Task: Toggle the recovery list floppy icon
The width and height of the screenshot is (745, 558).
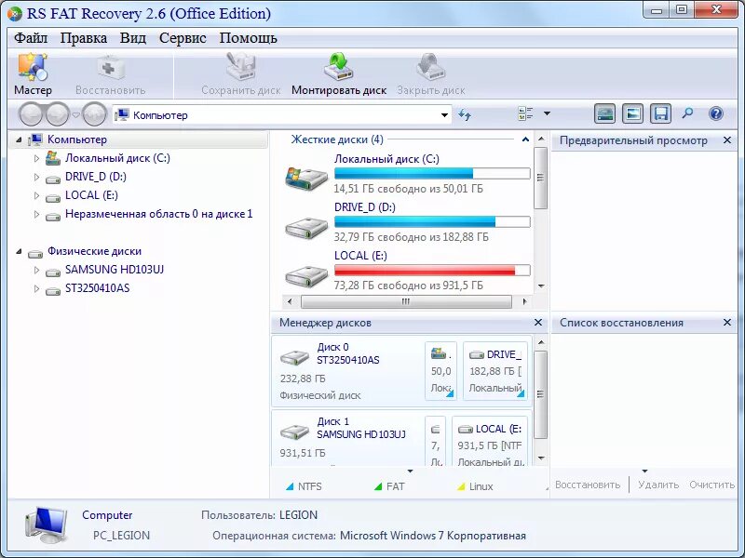Action: pos(660,113)
